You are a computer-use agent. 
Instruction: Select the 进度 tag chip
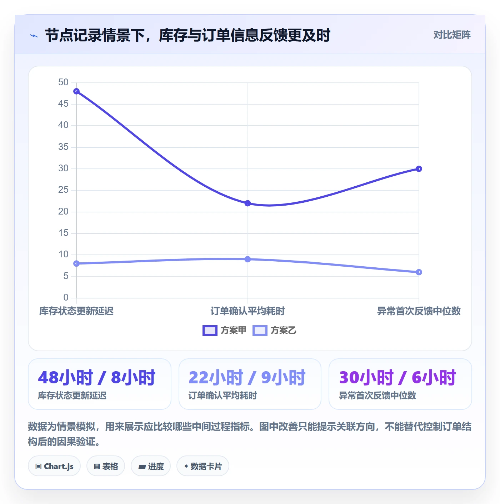point(151,466)
